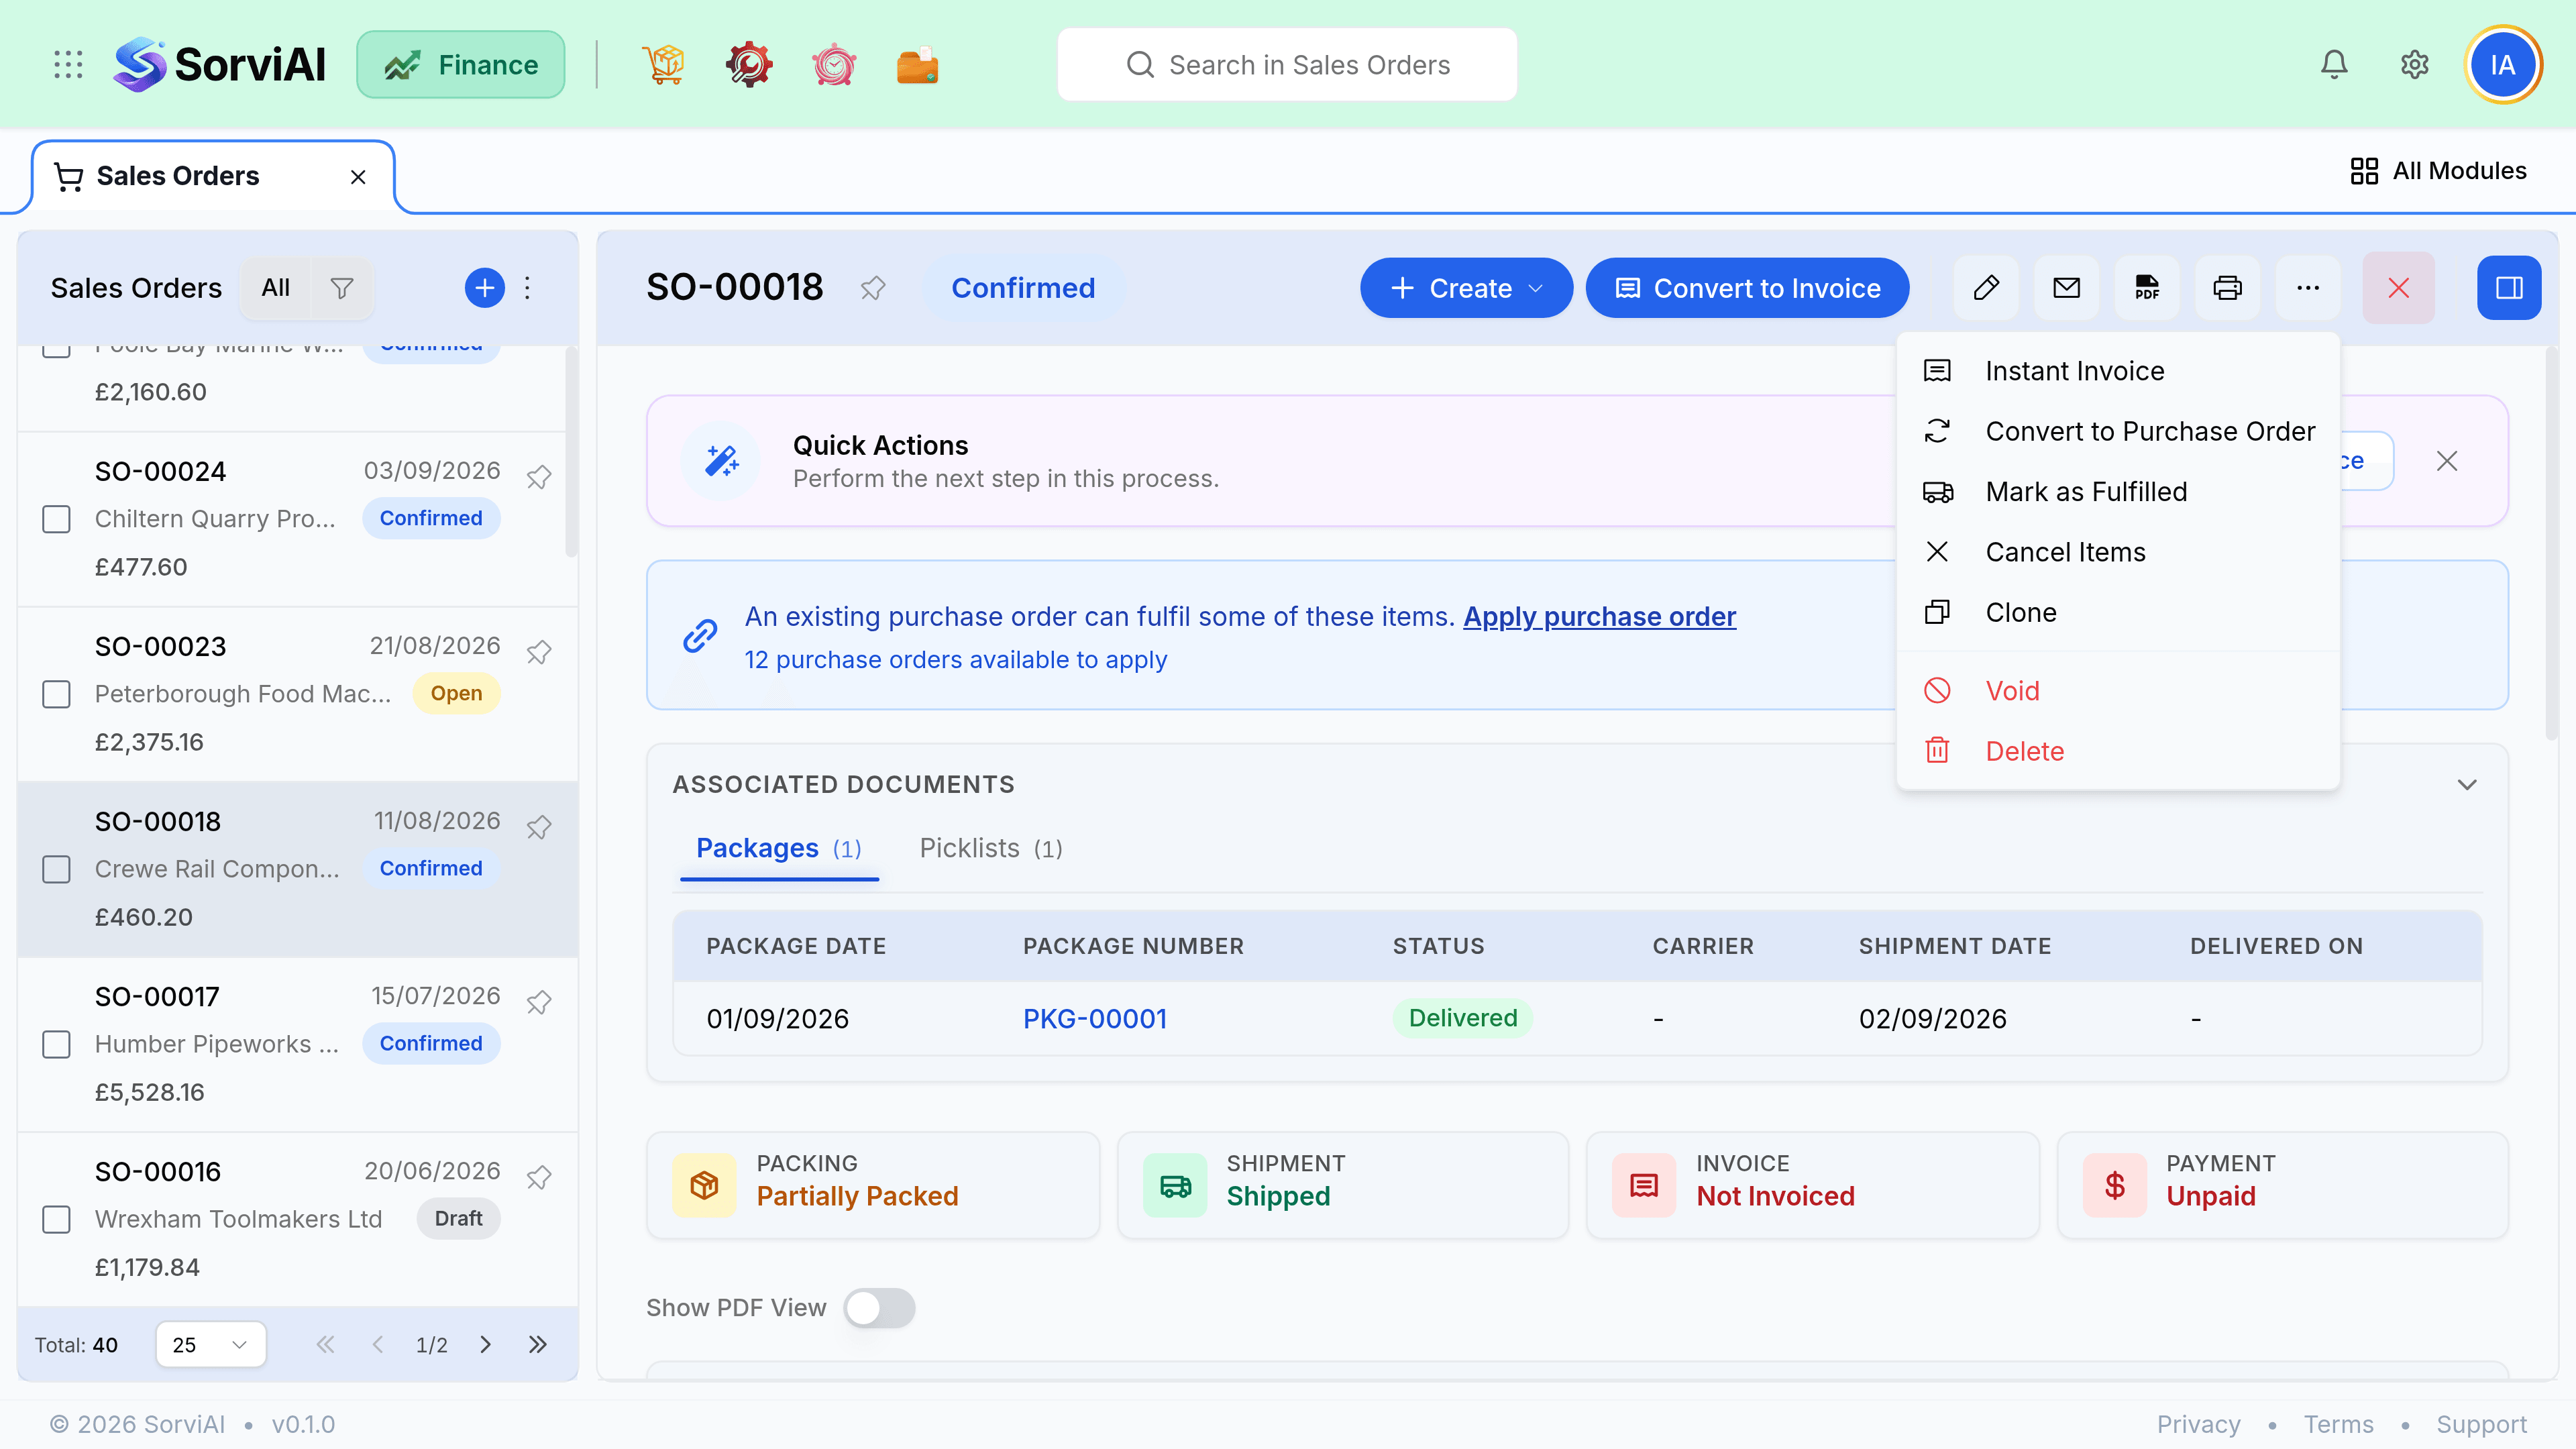Open the pink target clock module icon
Viewport: 2576px width, 1449px height.
[x=833, y=65]
